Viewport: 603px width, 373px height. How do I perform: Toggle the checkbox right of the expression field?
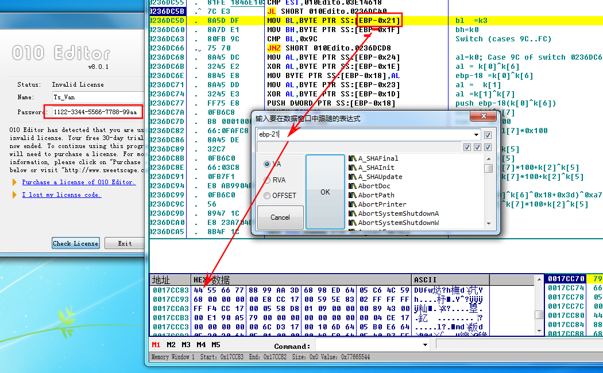(488, 135)
